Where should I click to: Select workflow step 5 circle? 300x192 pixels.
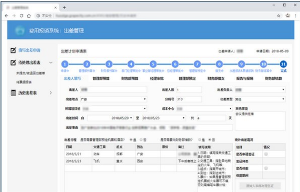[x=153, y=64]
